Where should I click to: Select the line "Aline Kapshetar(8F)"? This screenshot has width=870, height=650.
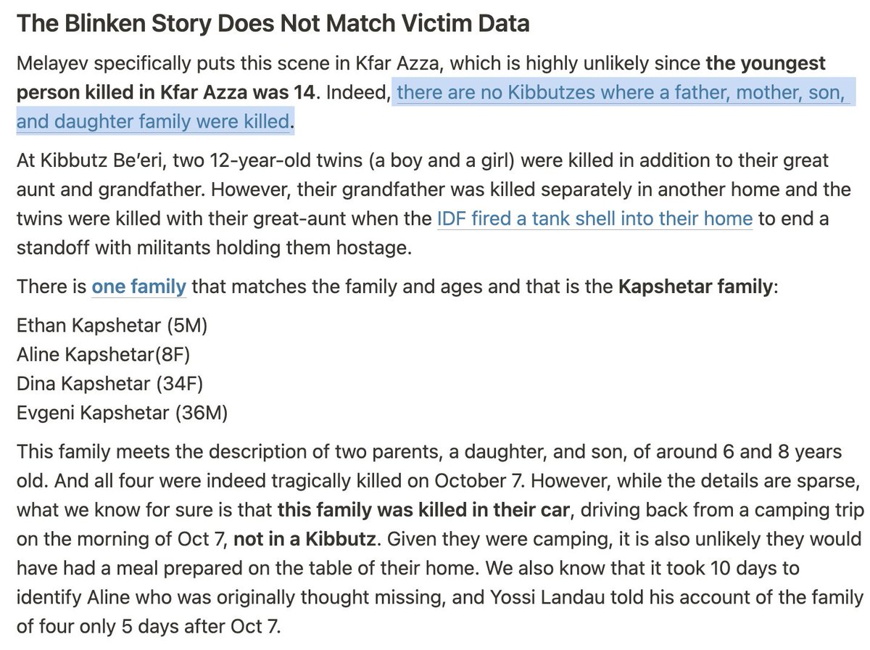click(x=103, y=355)
